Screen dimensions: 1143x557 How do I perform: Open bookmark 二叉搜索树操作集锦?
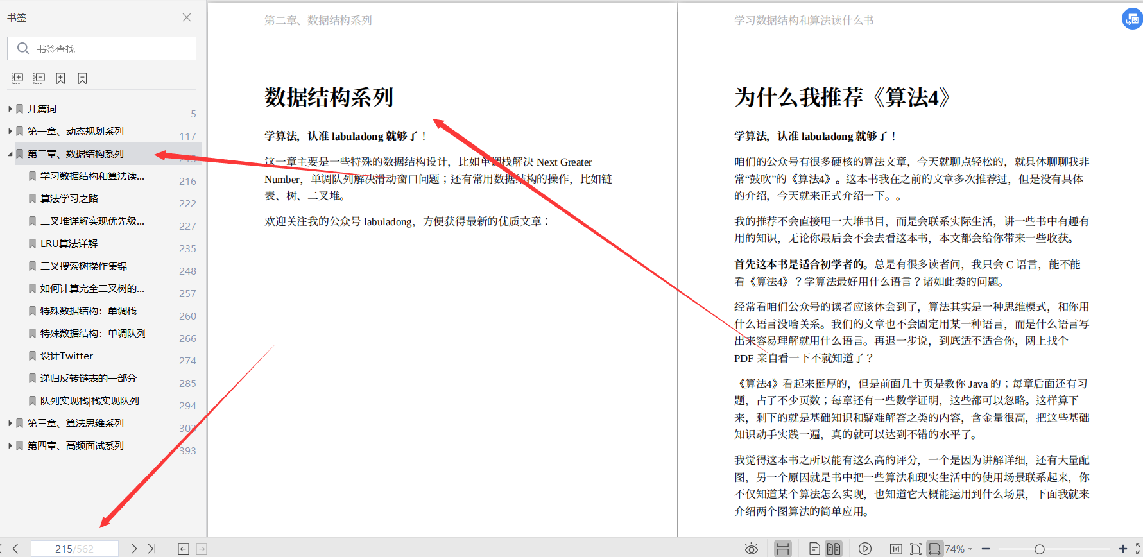tap(84, 266)
